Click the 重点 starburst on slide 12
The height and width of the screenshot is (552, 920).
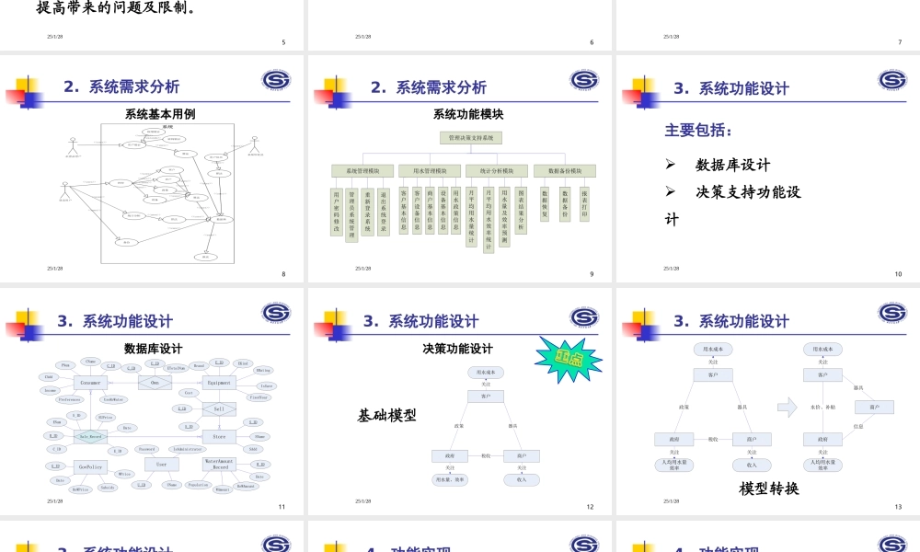pyautogui.click(x=568, y=360)
